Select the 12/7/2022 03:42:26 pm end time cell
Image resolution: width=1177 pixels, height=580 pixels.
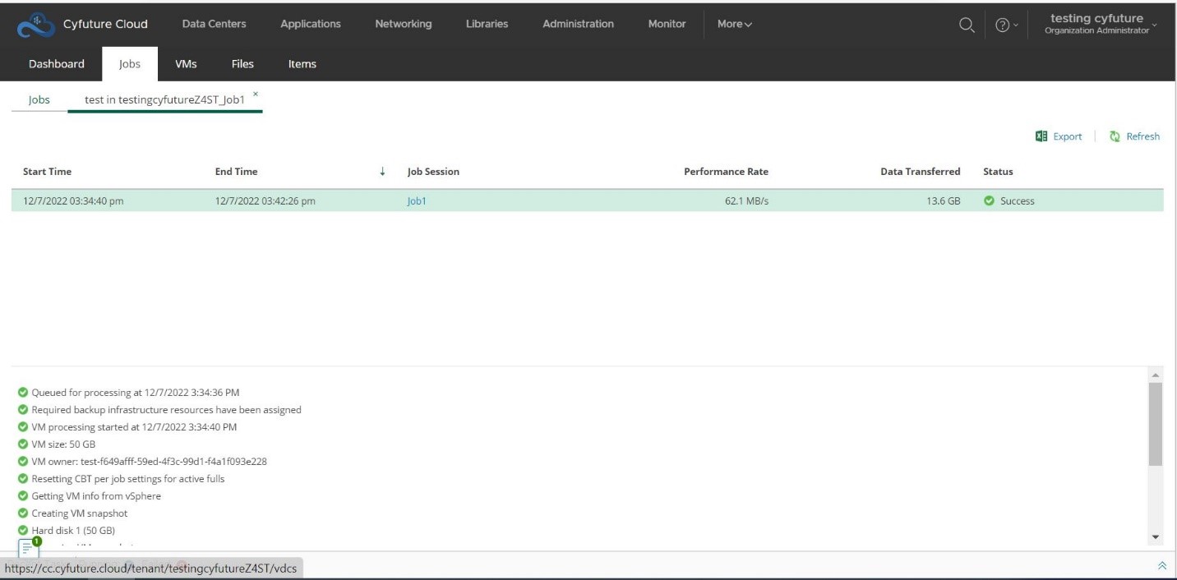265,200
